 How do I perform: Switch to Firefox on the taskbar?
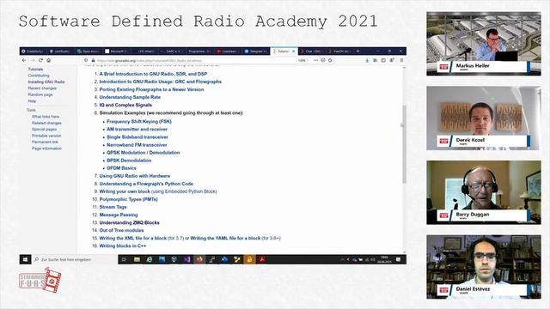pos(199,259)
